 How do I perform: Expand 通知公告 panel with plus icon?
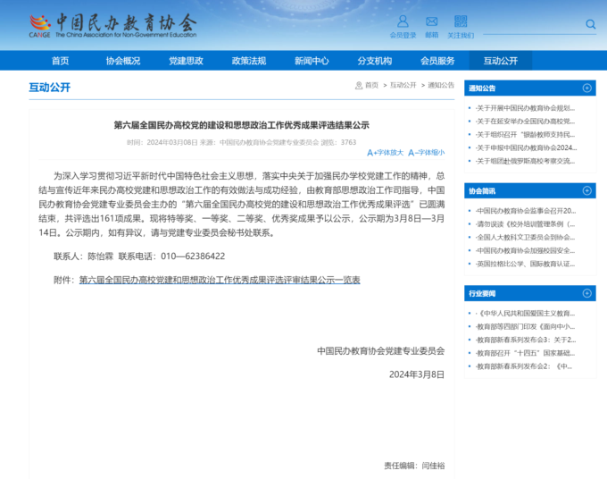pos(586,88)
